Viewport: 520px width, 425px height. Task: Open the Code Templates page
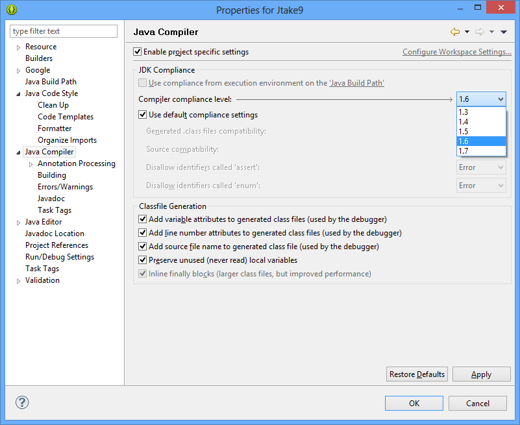click(66, 117)
